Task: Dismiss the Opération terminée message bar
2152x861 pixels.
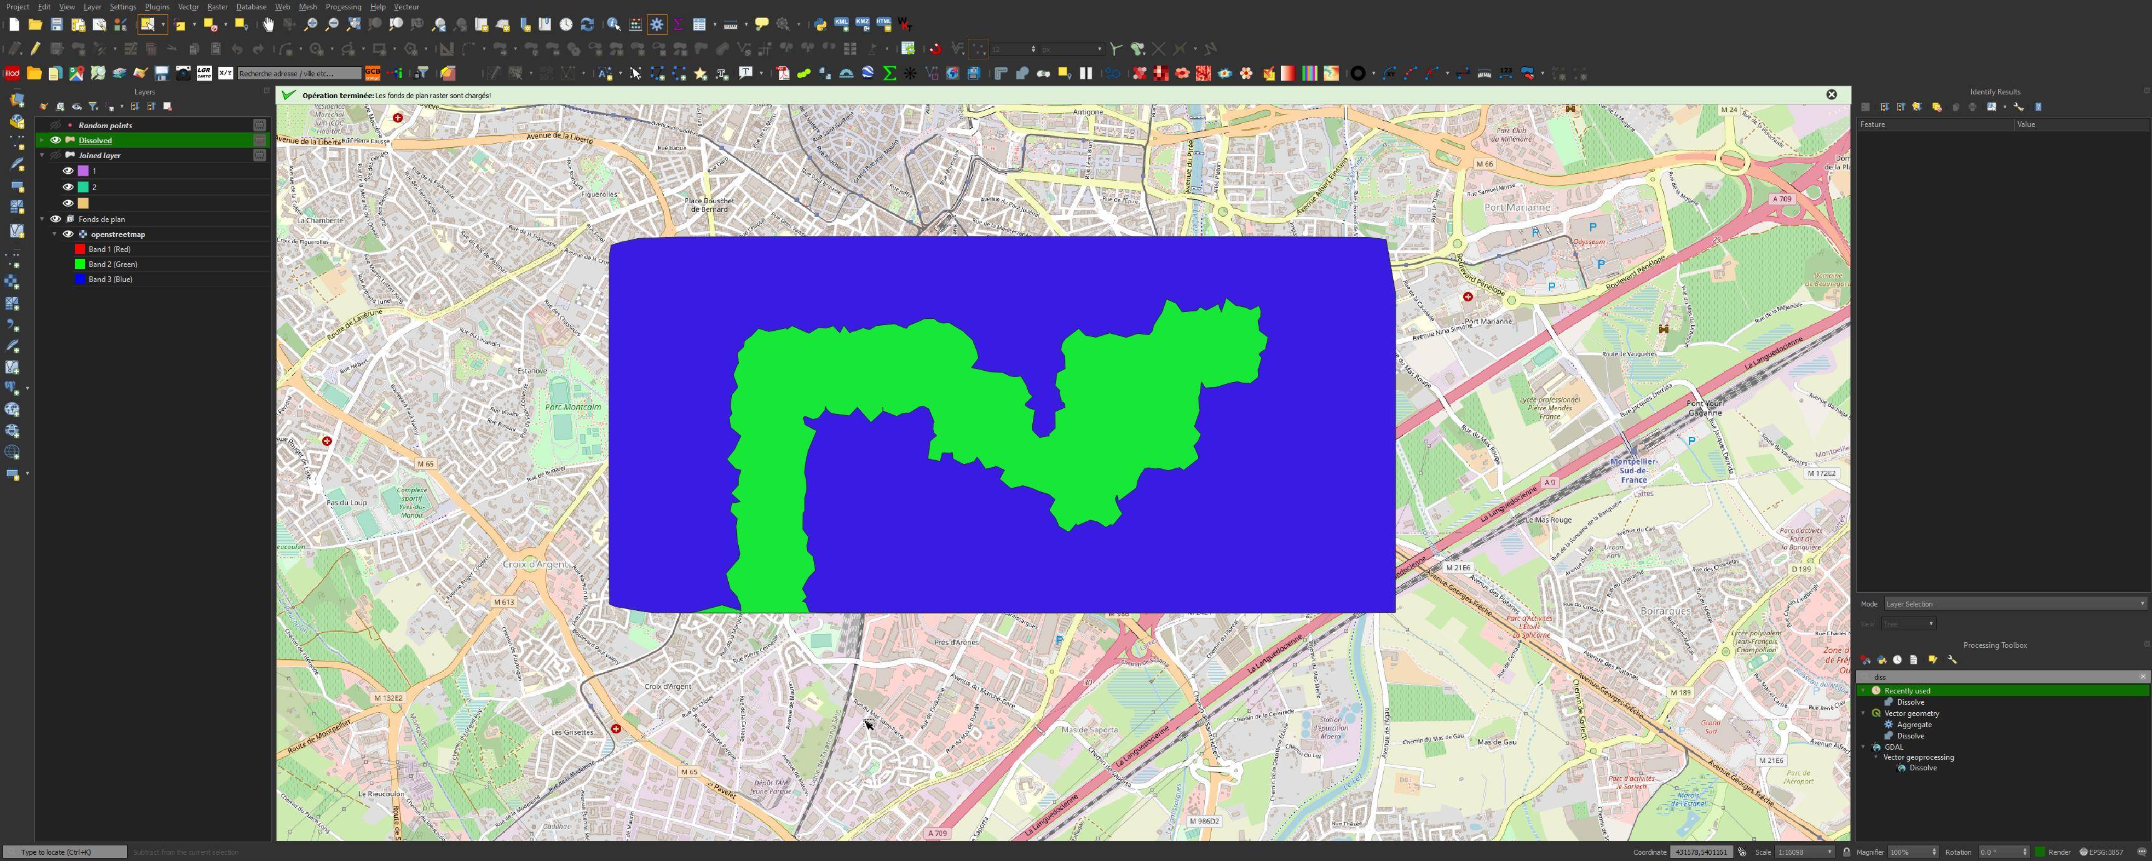Action: tap(1831, 94)
